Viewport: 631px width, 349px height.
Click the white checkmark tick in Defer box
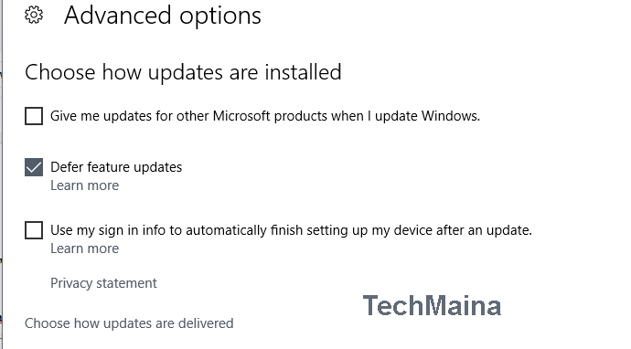(34, 167)
